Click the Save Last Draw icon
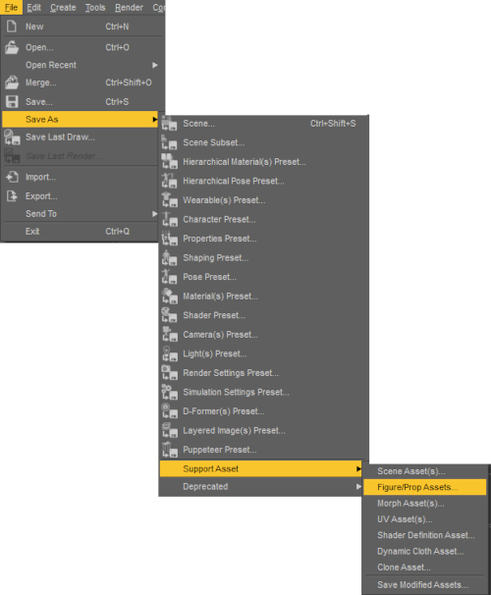Screen dimensions: 491x595 pyautogui.click(x=12, y=137)
